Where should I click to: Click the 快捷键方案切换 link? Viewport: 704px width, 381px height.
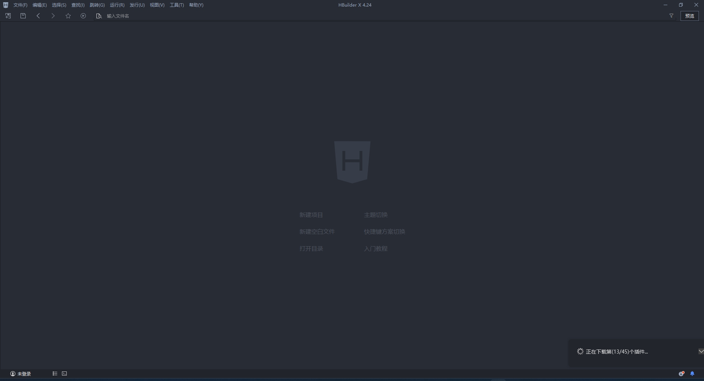pos(385,232)
